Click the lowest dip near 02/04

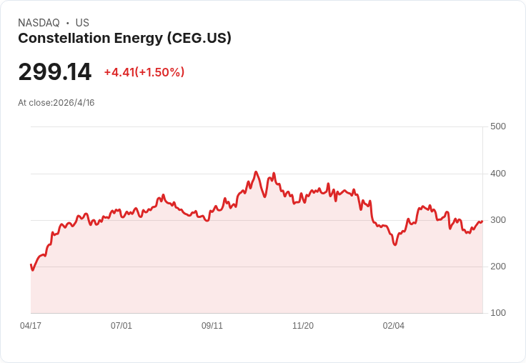coord(394,245)
